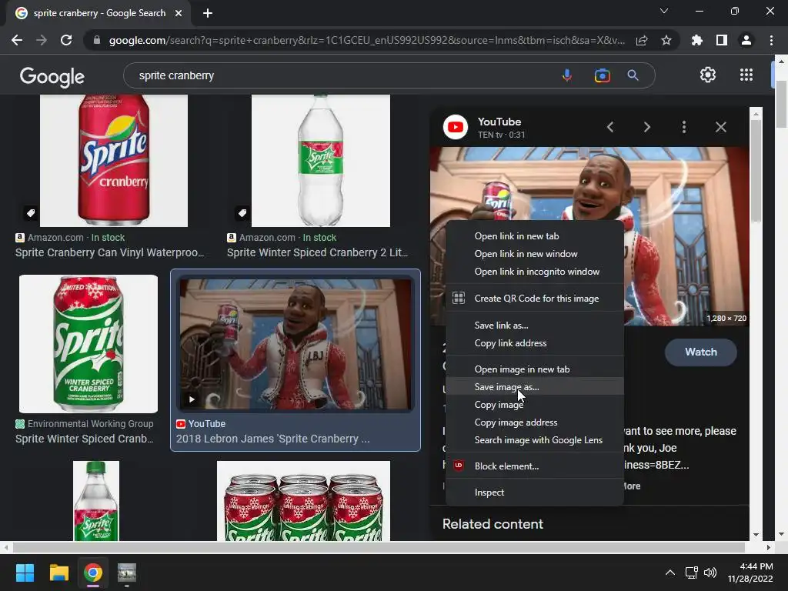Click the red Sprite cranberry can thumbnail
The width and height of the screenshot is (788, 591).
coord(114,161)
